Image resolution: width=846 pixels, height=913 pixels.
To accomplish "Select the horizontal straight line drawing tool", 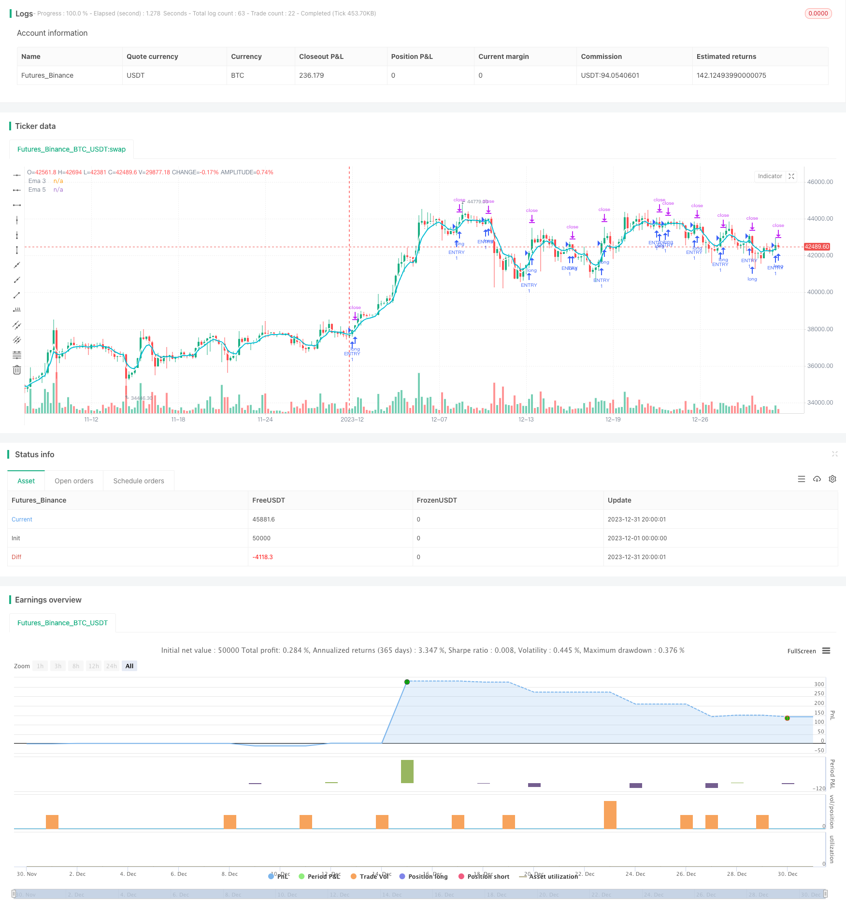I will point(17,175).
